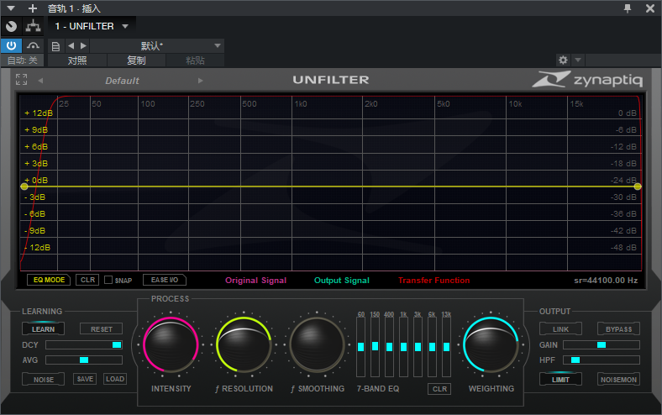Toggle Original Signal display
This screenshot has height=415, width=662.
(256, 281)
